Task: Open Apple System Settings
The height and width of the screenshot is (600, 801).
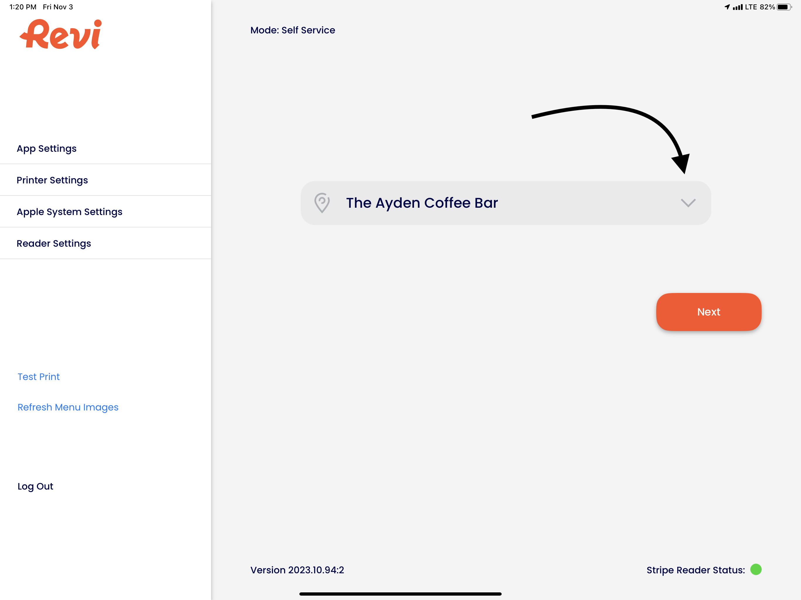Action: click(69, 212)
